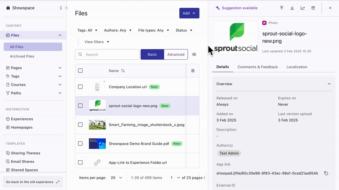Click the Add button
This screenshot has height=190, width=339.
click(189, 13)
